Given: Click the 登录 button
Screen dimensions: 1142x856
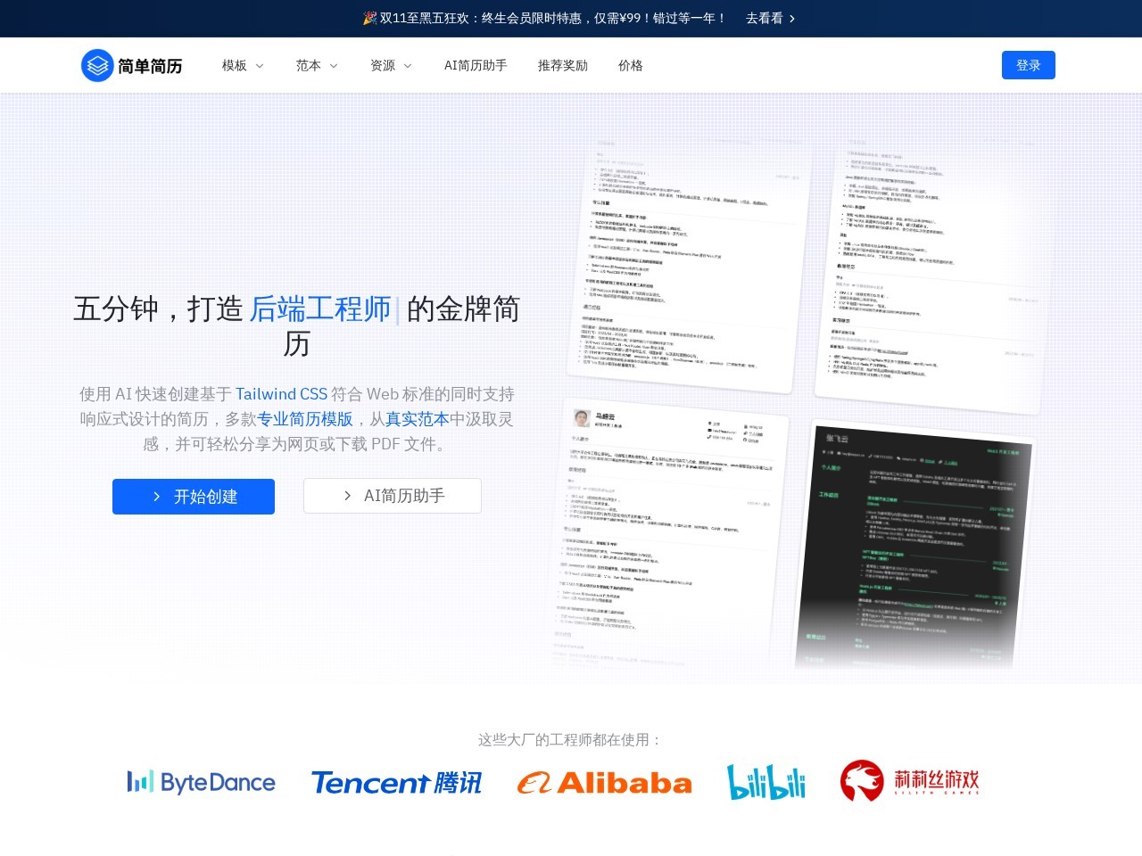Looking at the screenshot, I should 1028,65.
